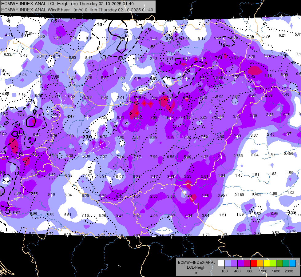Click the wind shear value 0.456
Screen dimensions: 301x277
288,153
